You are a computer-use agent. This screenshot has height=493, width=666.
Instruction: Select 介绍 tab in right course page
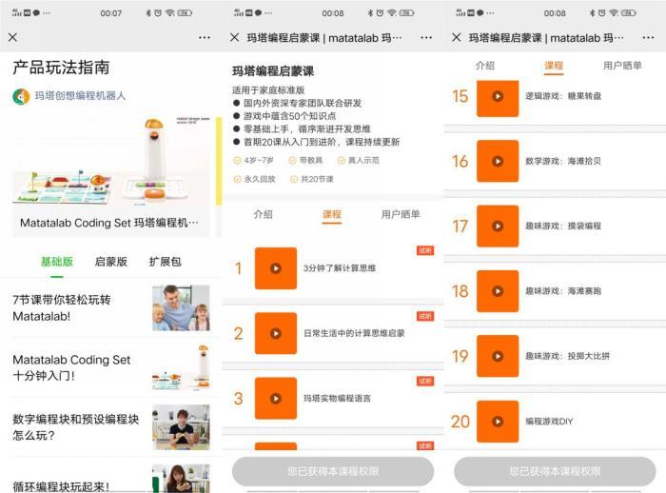click(485, 66)
